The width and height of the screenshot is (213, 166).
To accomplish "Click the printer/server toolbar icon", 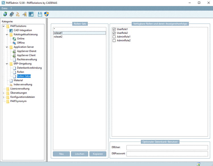I will pyautogui.click(x=12, y=14).
